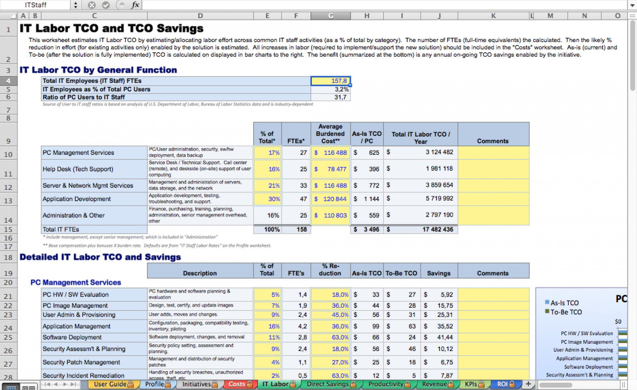Open the Profile sheet tab
The height and width of the screenshot is (390, 637).
tap(158, 384)
